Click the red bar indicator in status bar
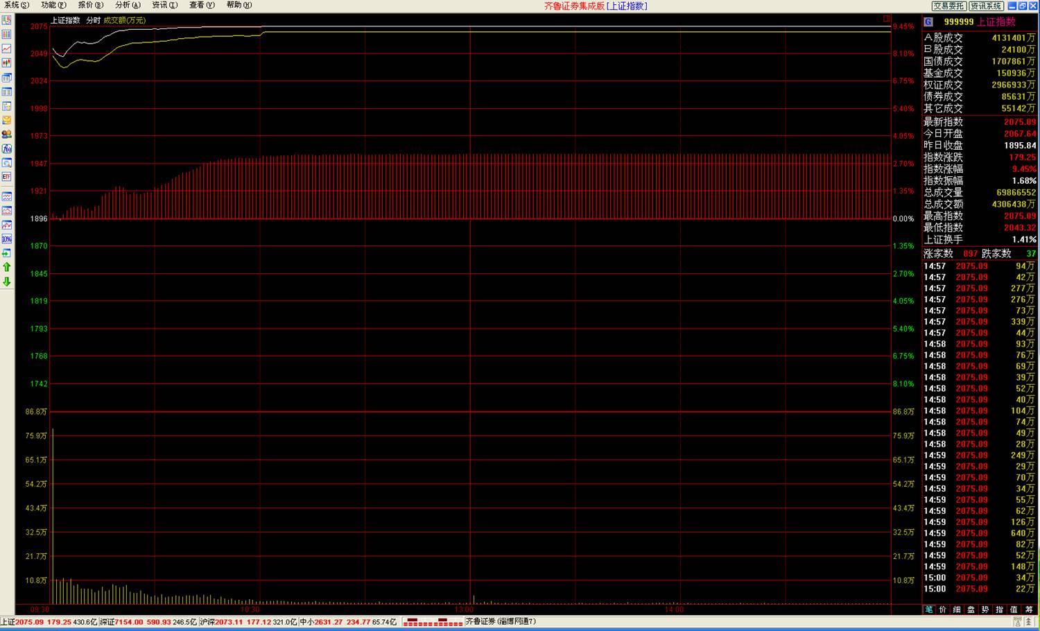The width and height of the screenshot is (1040, 631). [433, 622]
